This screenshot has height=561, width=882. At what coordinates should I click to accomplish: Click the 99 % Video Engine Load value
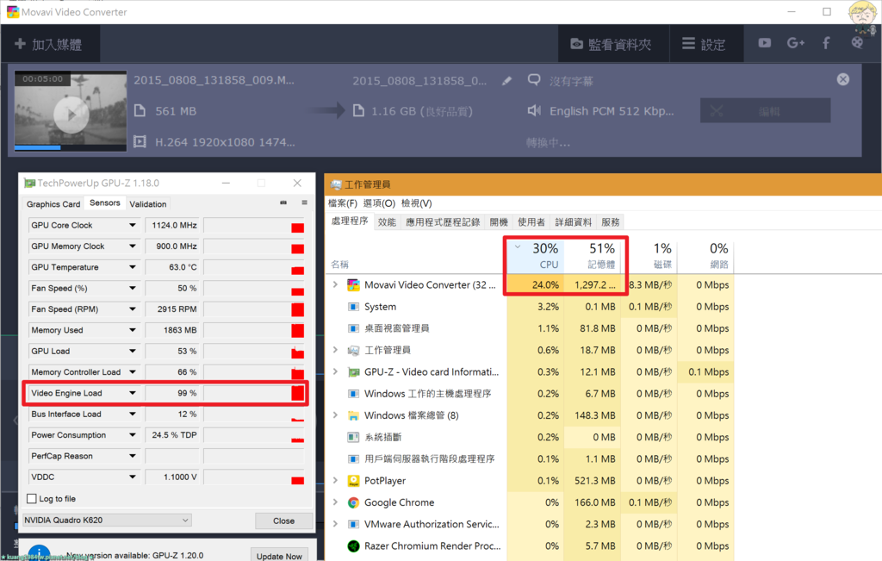pos(187,393)
